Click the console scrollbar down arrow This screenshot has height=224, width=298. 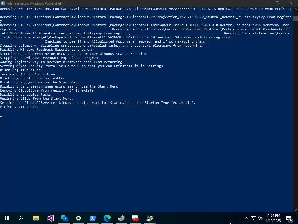(x=295, y=210)
